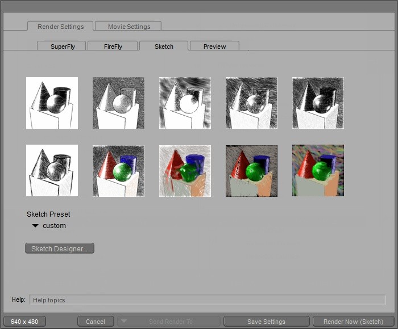The width and height of the screenshot is (398, 329).
Task: Cancel the render settings dialog
Action: click(x=96, y=322)
